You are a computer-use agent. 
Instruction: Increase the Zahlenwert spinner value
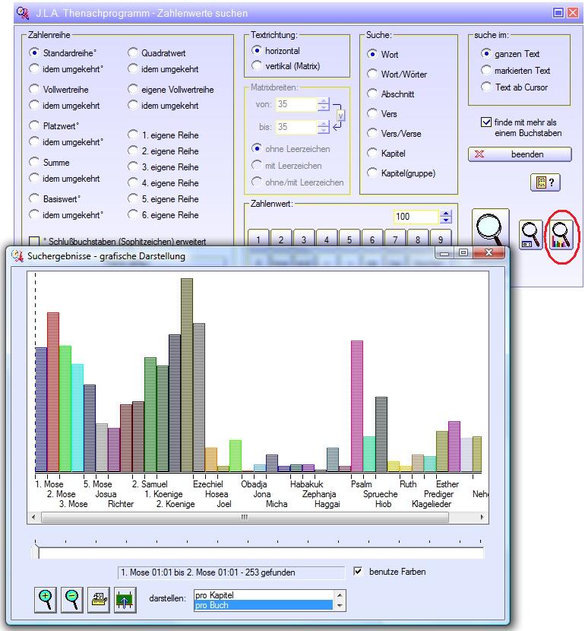(x=446, y=213)
